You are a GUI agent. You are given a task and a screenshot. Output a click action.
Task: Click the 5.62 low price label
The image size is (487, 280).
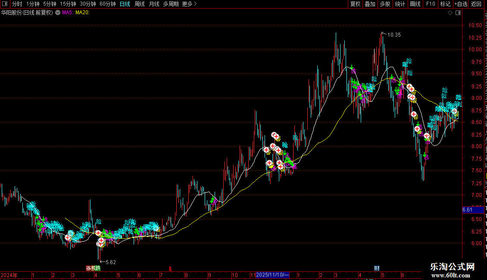pyautogui.click(x=111, y=262)
